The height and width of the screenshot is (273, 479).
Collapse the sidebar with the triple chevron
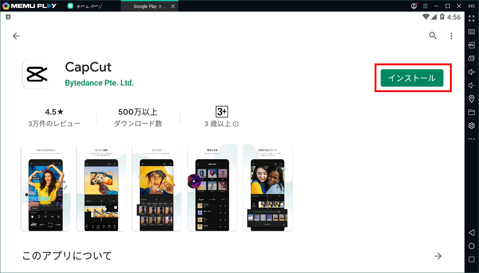click(x=471, y=6)
